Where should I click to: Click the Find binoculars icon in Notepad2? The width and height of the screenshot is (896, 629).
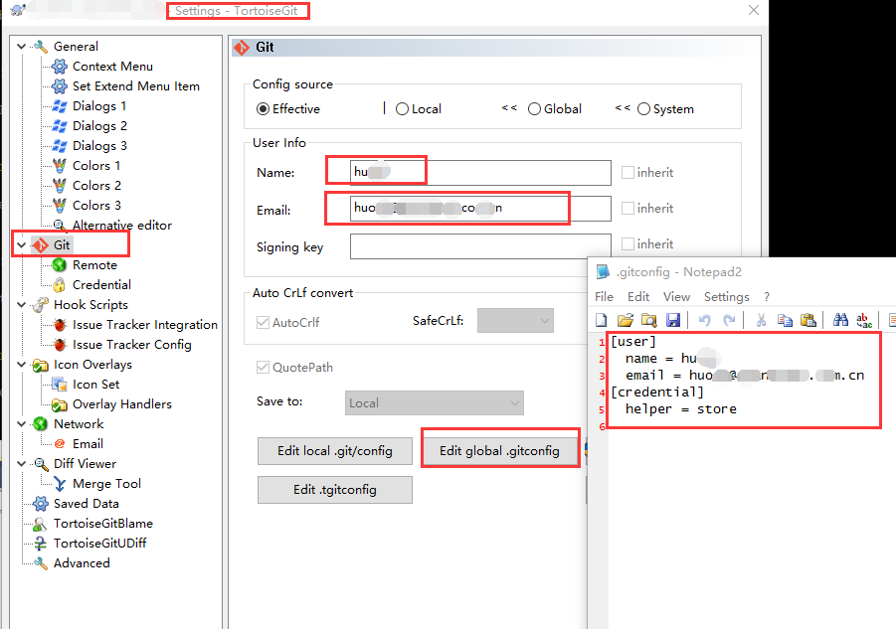pos(840,320)
